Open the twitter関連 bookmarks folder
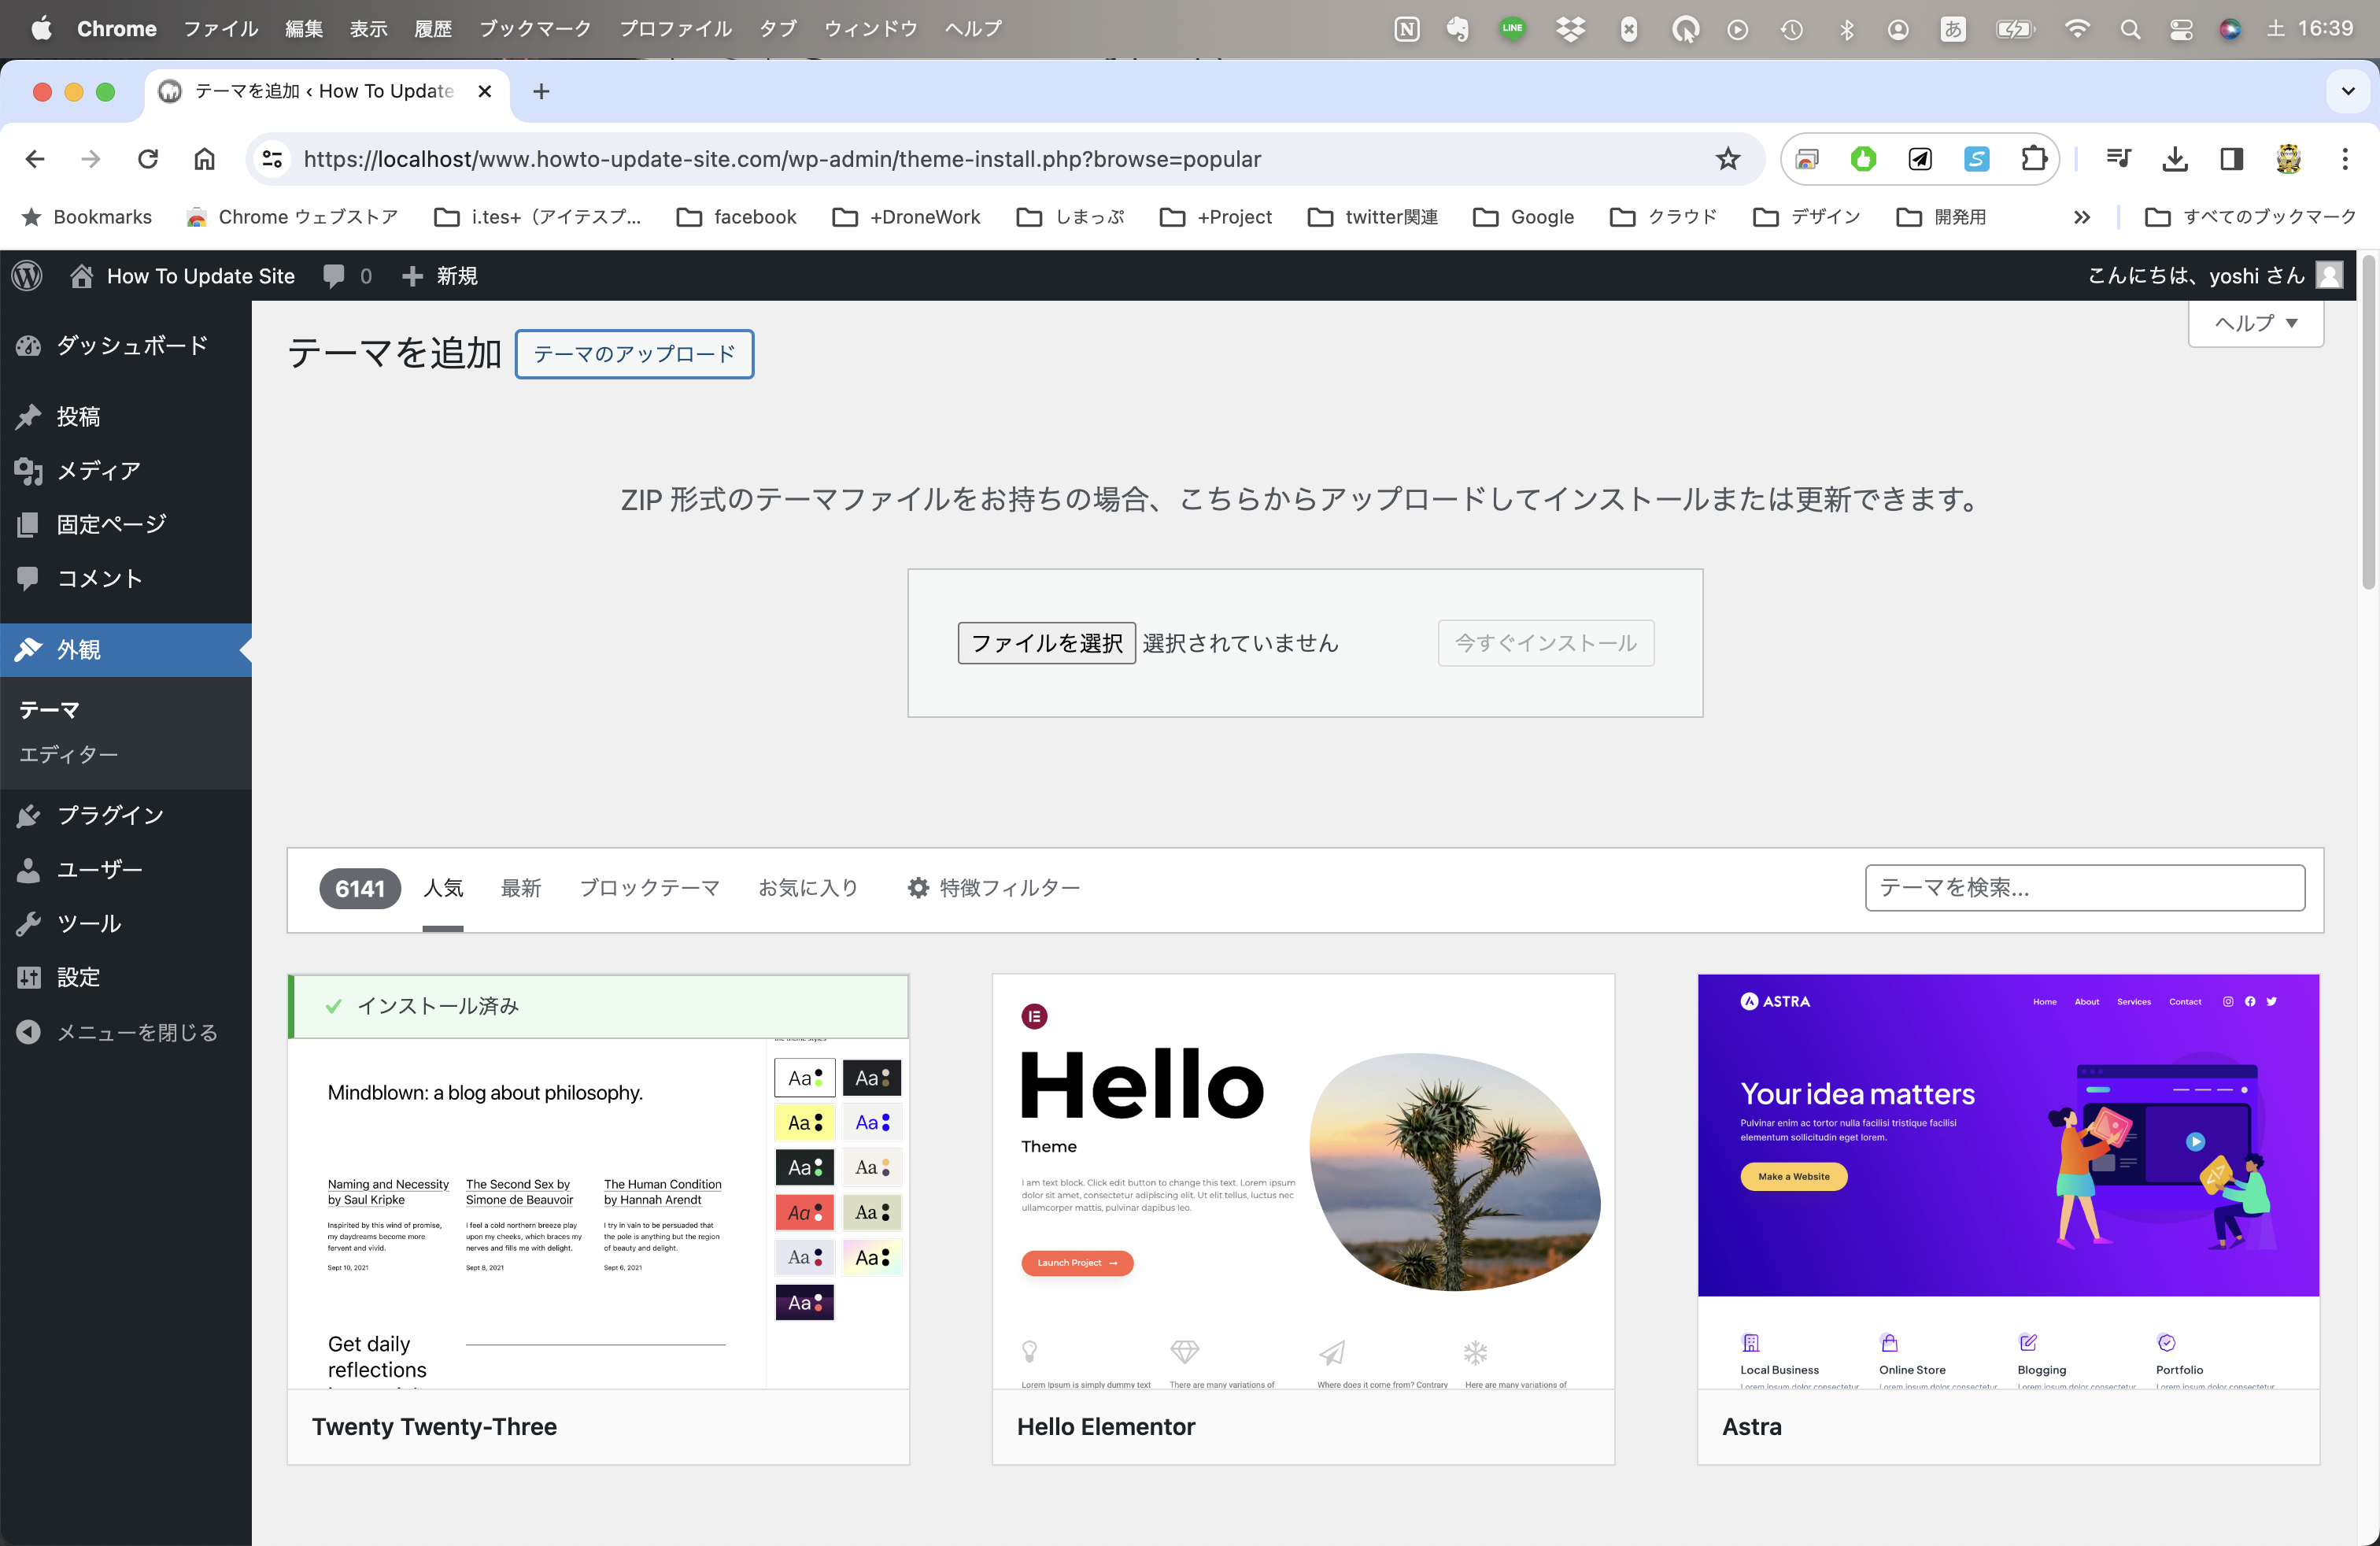Viewport: 2380px width, 1546px height. point(1373,217)
